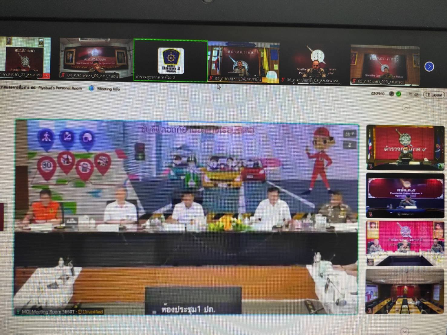Click top overlay button on main video corner

pyautogui.click(x=349, y=134)
